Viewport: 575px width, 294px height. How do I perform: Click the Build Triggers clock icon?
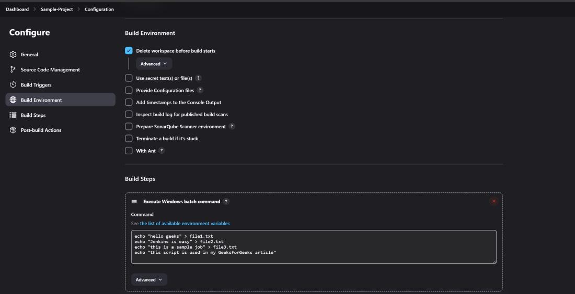[13, 85]
